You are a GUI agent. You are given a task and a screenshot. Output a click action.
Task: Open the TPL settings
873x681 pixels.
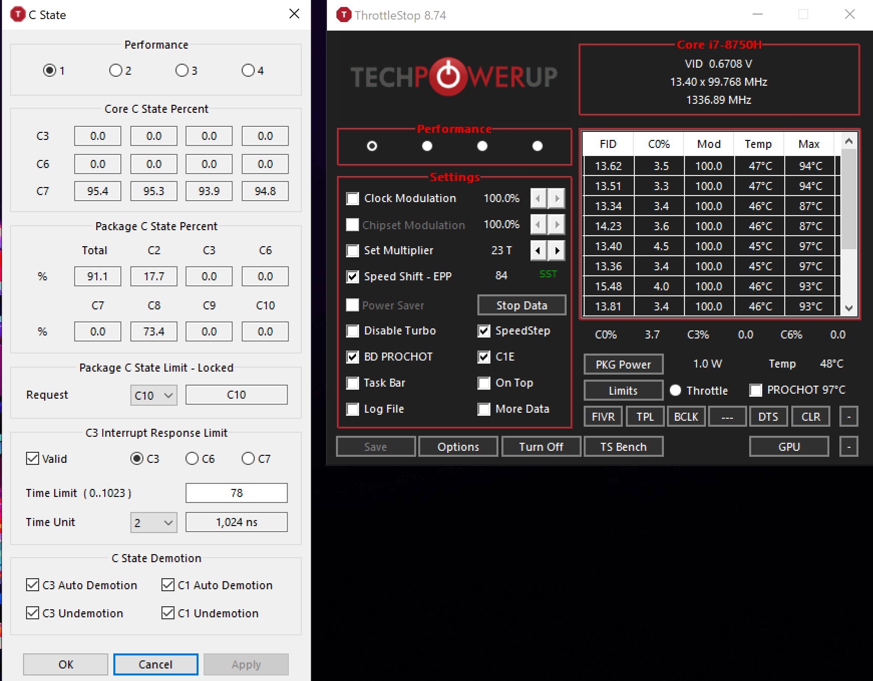[645, 417]
